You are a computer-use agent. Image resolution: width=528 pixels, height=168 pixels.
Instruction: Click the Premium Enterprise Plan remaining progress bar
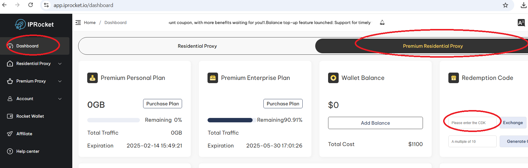click(230, 120)
